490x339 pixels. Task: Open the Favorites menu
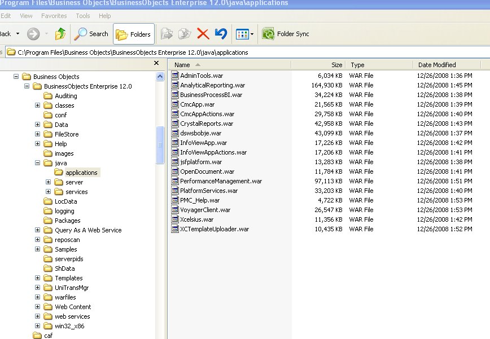[x=54, y=16]
